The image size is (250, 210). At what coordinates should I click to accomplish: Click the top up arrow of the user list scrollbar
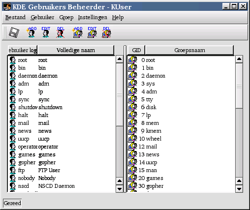pos(120,59)
